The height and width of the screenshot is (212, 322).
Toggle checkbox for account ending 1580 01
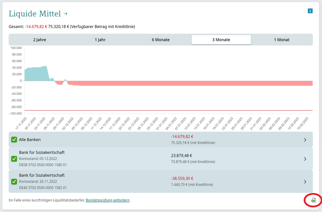pos(14,159)
